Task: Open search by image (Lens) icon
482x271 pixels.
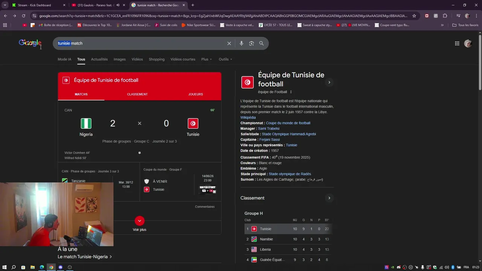Action: tap(252, 43)
